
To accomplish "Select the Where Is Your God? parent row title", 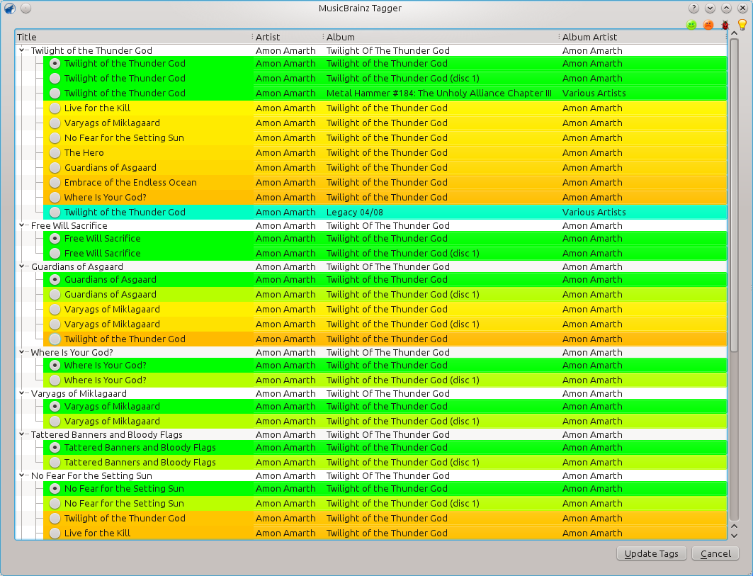I will click(72, 352).
